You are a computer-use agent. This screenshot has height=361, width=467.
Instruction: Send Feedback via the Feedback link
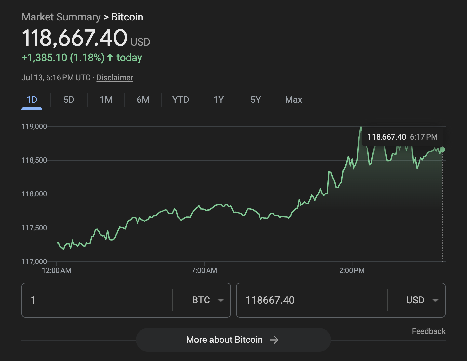(429, 331)
